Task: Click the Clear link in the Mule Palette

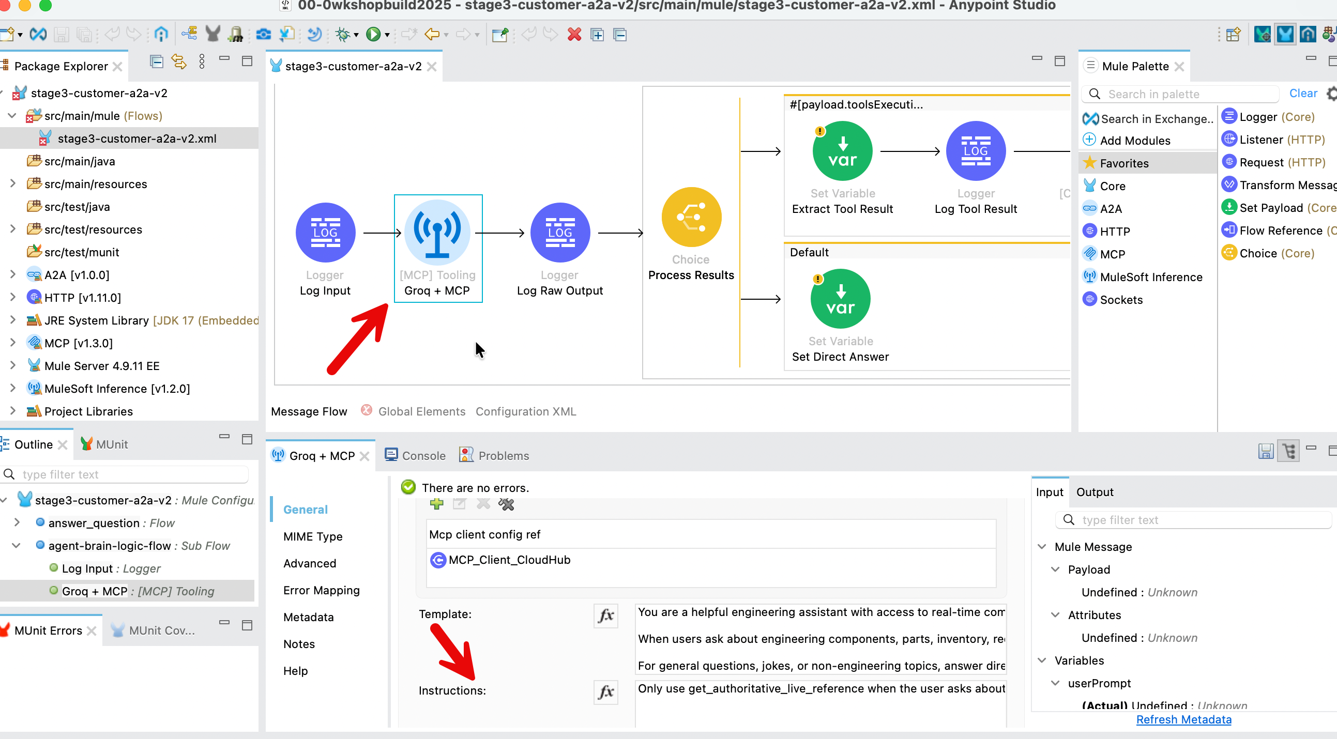Action: tap(1303, 94)
